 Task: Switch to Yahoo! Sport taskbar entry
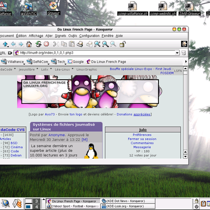pyautogui.click(x=73, y=206)
